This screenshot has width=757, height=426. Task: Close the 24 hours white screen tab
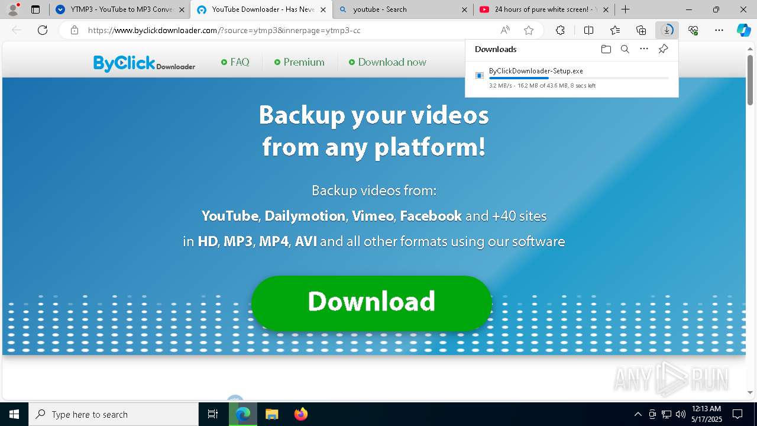point(606,9)
